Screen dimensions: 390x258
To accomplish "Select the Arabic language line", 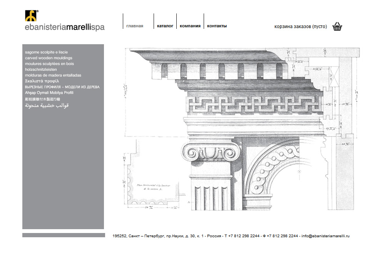I will pos(47,105).
